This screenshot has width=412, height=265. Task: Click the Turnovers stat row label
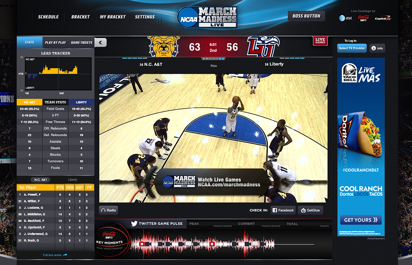pos(55,161)
